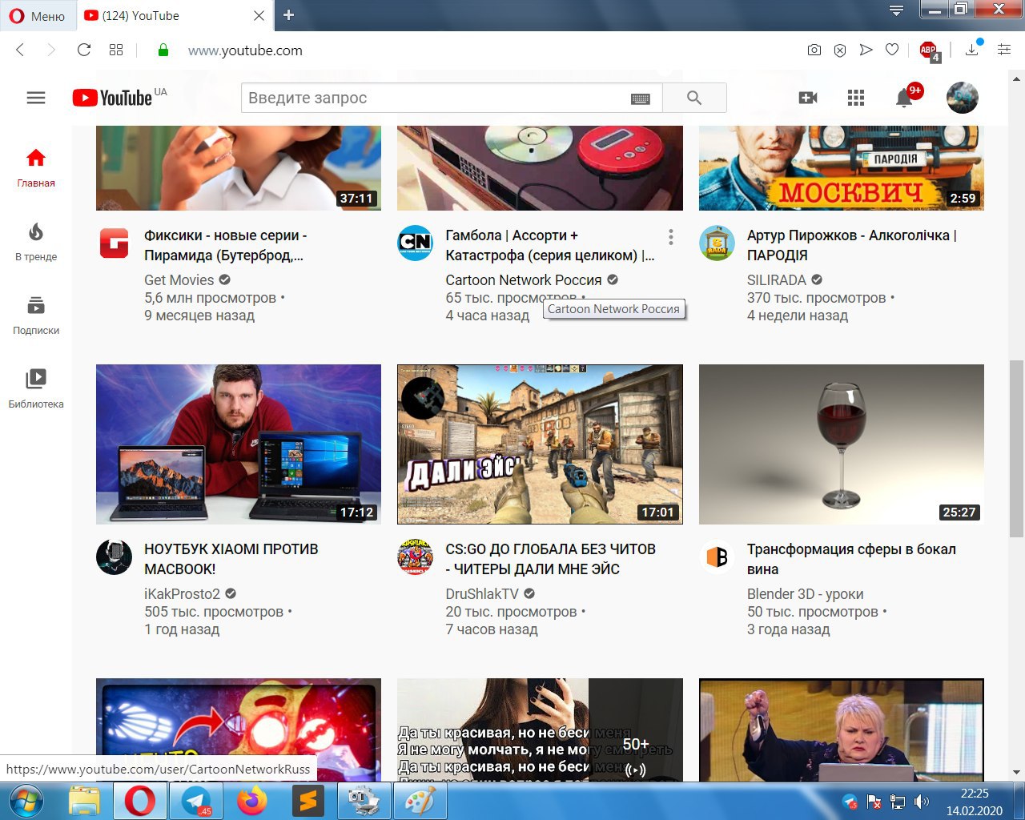Open Opera speed dial start page icon

coord(116,50)
